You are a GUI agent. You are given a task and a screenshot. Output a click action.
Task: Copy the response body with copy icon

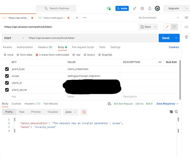click(x=171, y=112)
